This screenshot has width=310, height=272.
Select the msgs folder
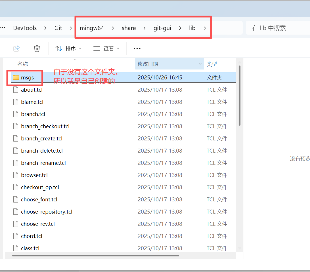(x=123, y=77)
